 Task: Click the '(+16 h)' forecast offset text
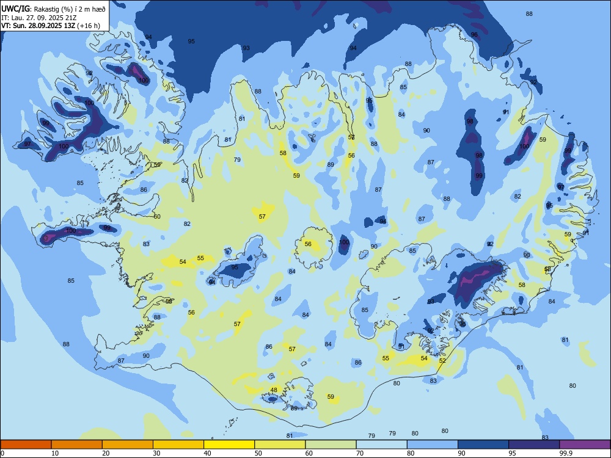click(x=89, y=26)
